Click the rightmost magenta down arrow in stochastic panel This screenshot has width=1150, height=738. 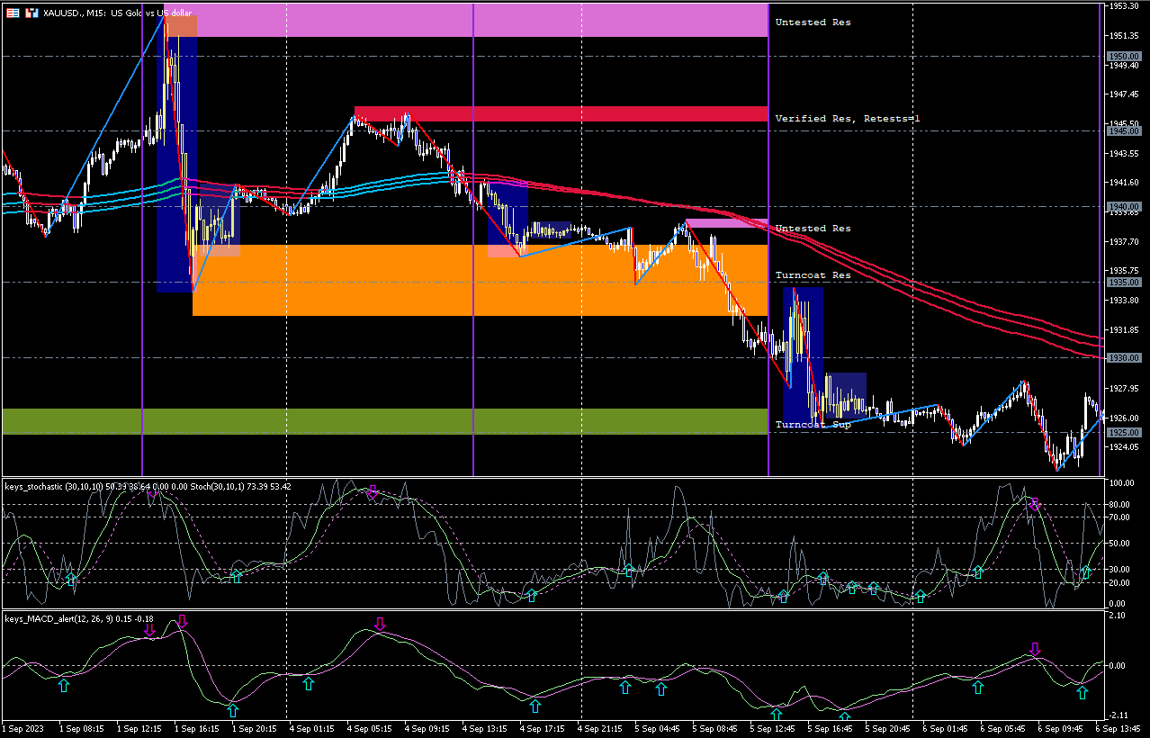[1035, 504]
